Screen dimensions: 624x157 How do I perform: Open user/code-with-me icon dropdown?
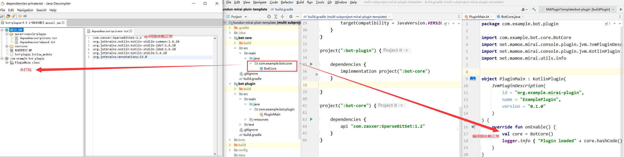pyautogui.click(x=525, y=9)
